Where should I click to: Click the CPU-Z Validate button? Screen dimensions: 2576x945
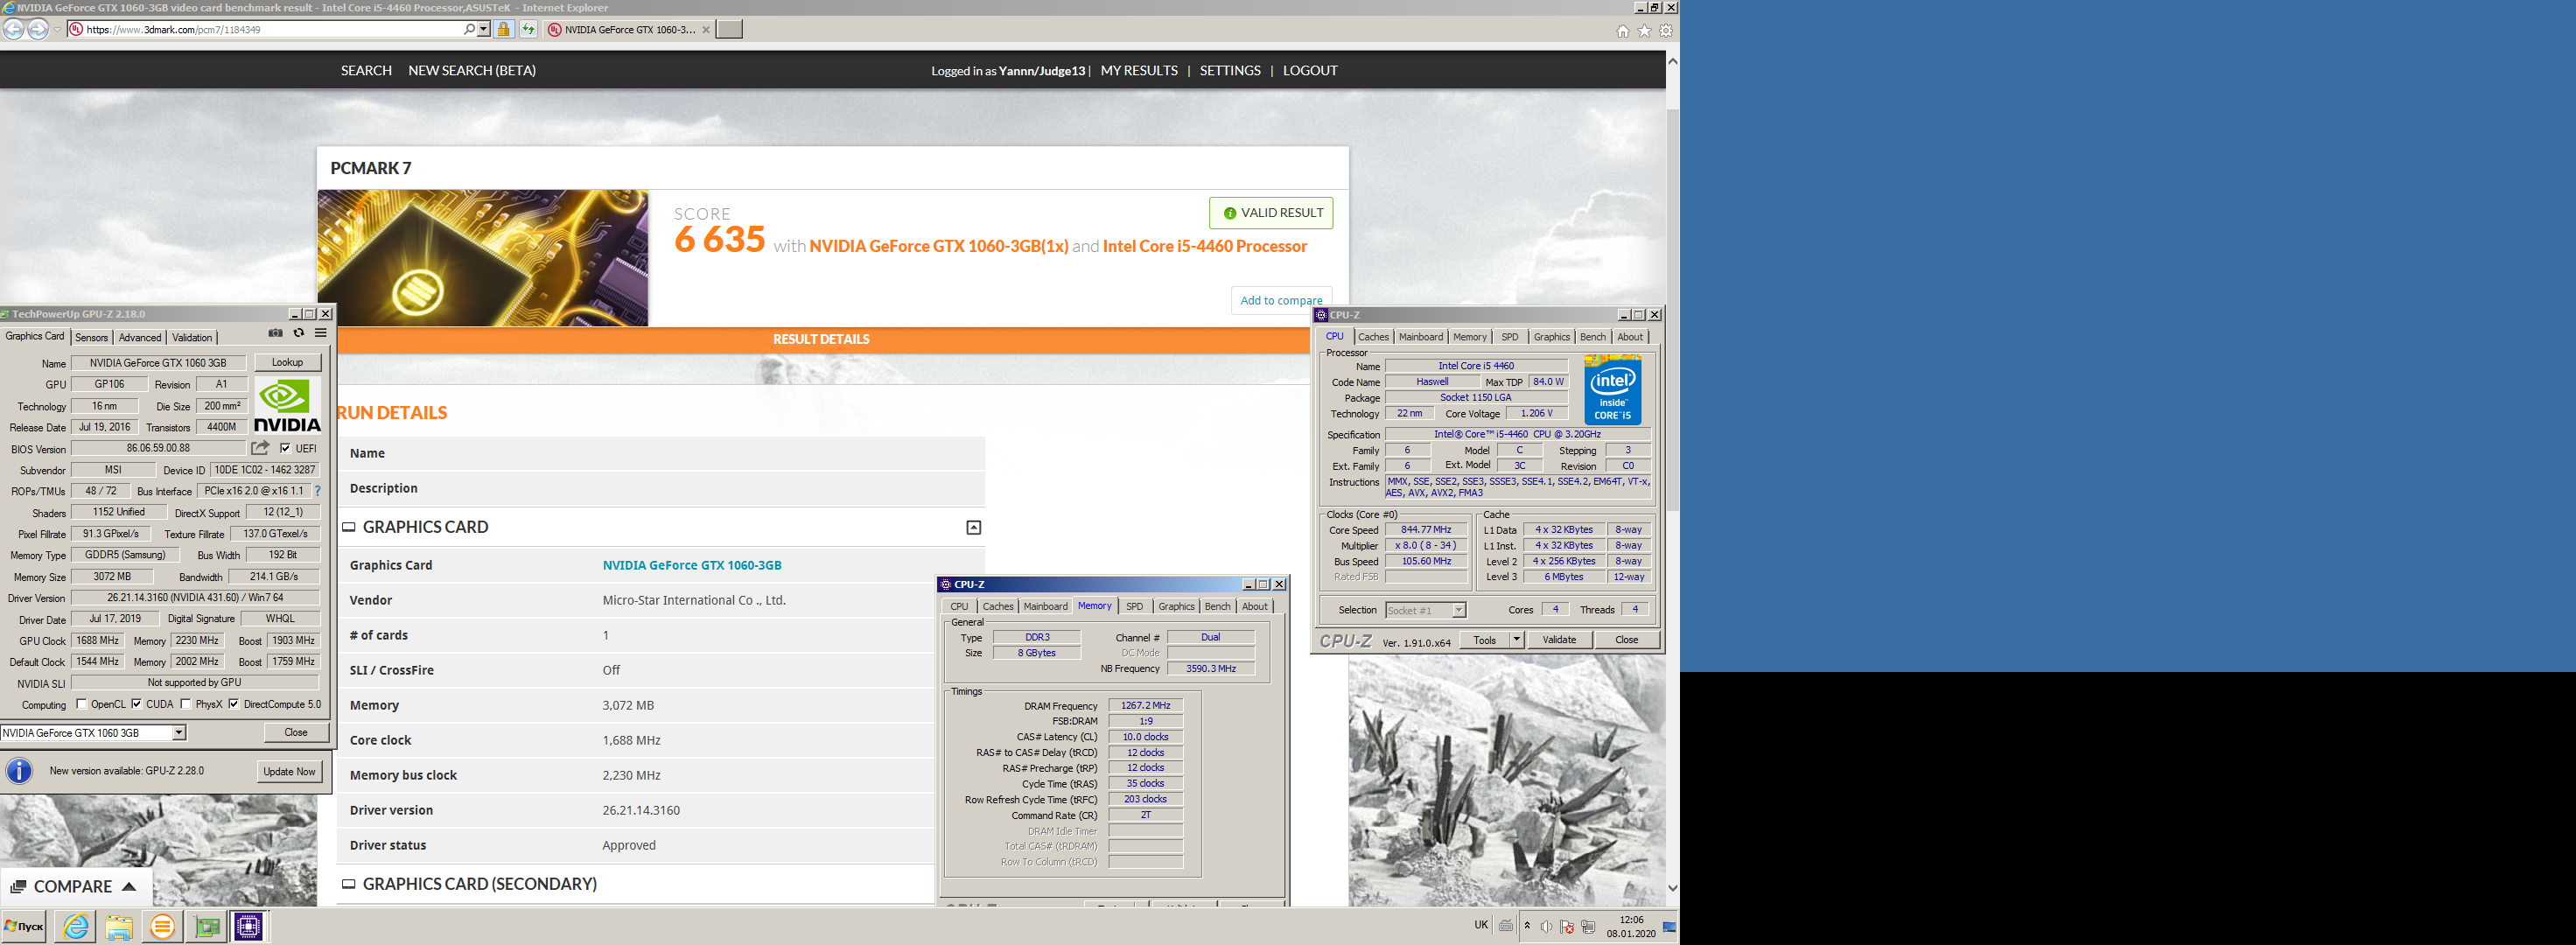tap(1559, 640)
